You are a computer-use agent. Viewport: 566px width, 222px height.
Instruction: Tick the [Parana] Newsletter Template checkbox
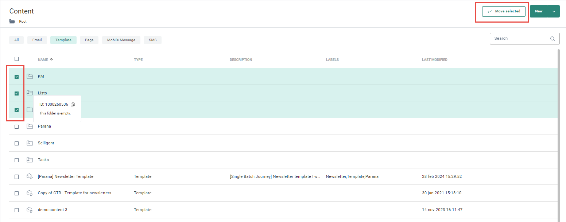[x=17, y=177]
